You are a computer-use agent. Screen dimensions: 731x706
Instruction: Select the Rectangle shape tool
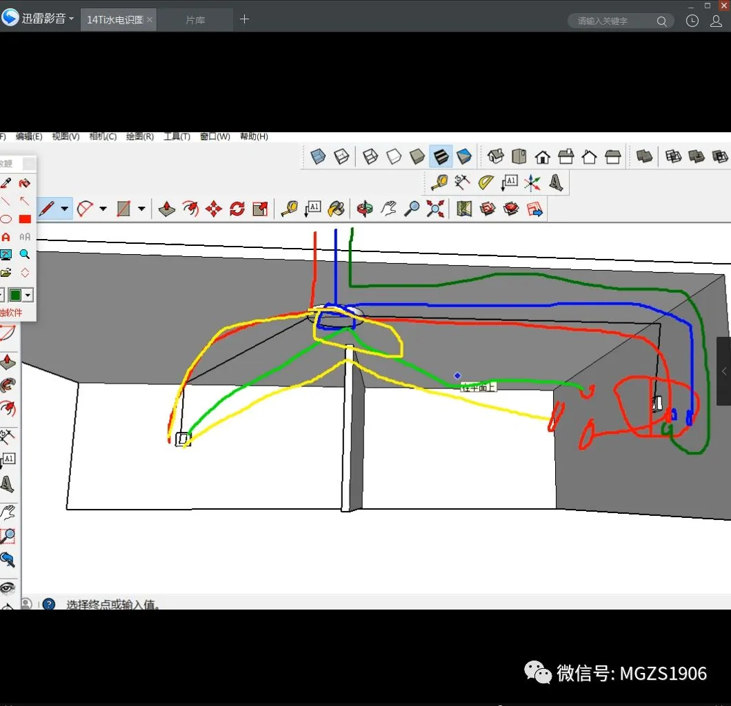tap(123, 209)
